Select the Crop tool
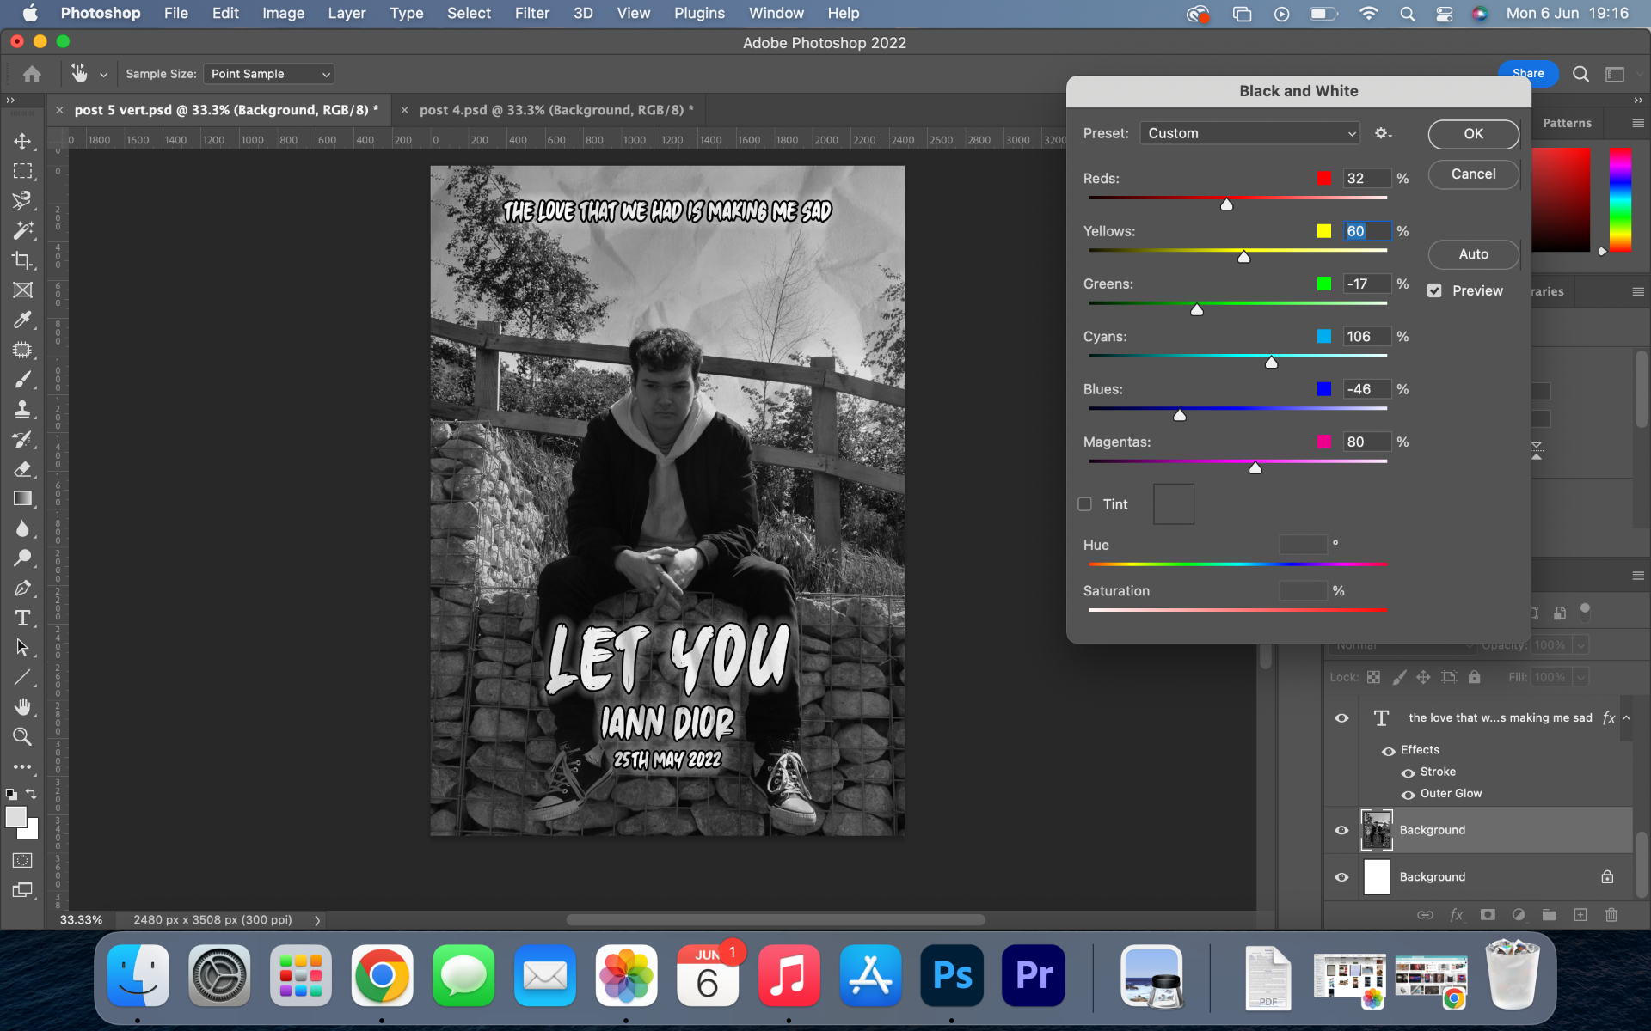The image size is (1651, 1031). click(23, 260)
